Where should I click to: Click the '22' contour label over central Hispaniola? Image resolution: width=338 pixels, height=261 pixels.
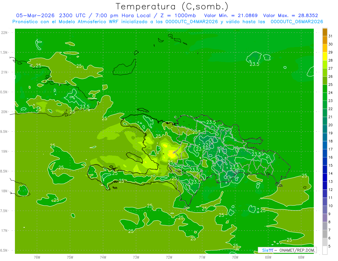click(x=206, y=144)
